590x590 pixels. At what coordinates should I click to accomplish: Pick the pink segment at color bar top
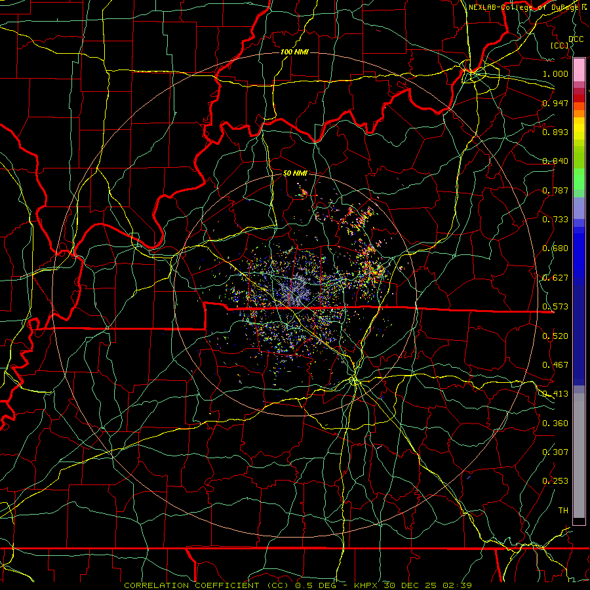point(579,69)
